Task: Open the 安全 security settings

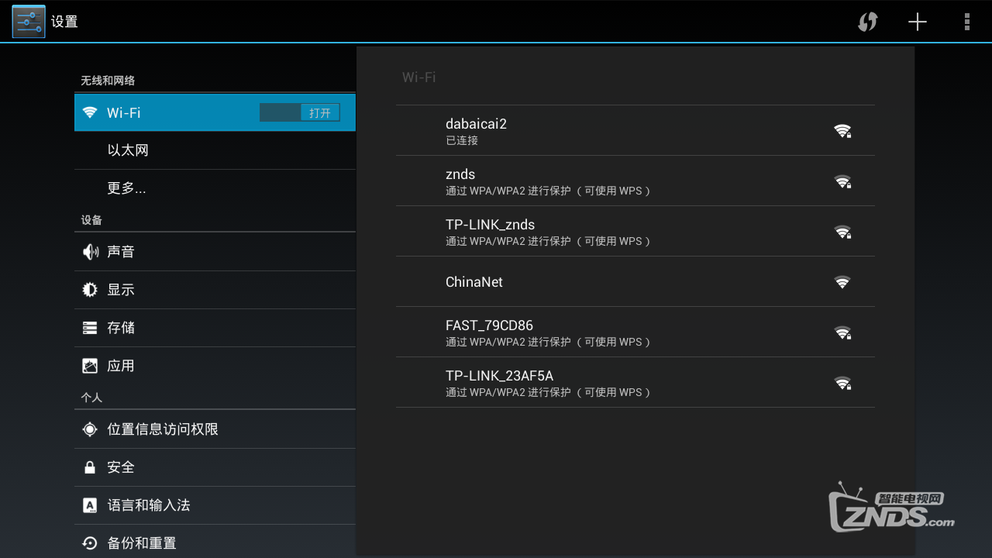Action: pyautogui.click(x=215, y=467)
